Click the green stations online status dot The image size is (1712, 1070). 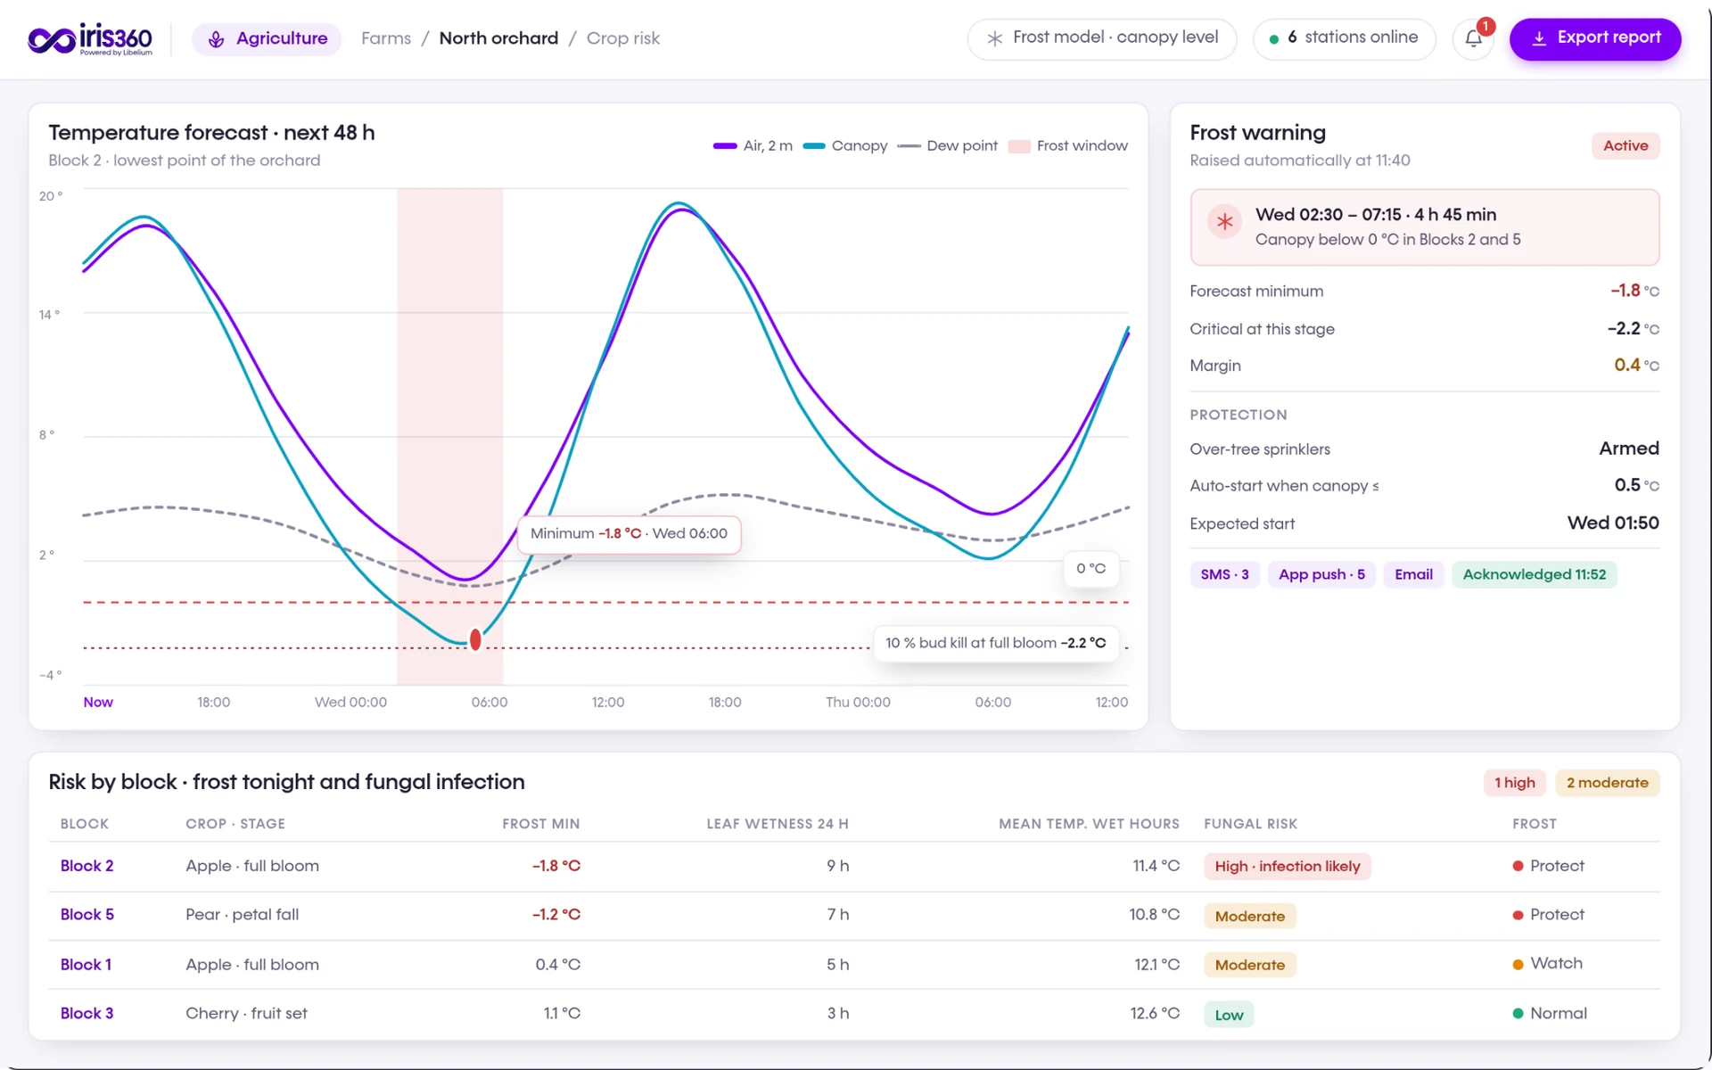tap(1274, 39)
